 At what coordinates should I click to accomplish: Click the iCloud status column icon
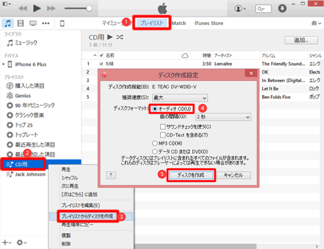pos(185,55)
